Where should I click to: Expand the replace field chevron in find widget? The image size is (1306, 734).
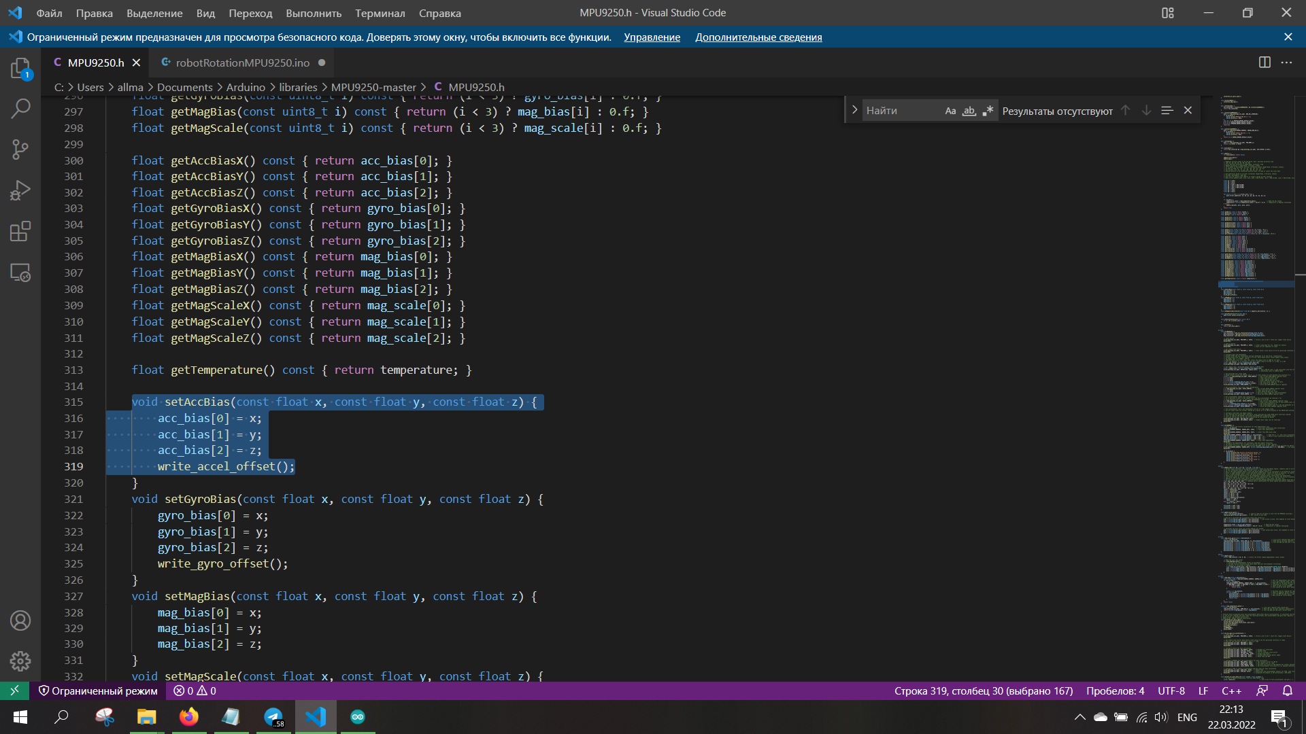coord(854,110)
